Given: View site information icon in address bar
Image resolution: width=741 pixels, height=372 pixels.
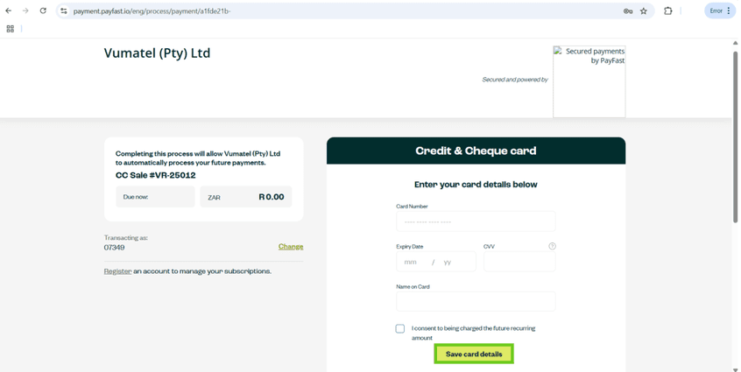Looking at the screenshot, I should [x=63, y=11].
